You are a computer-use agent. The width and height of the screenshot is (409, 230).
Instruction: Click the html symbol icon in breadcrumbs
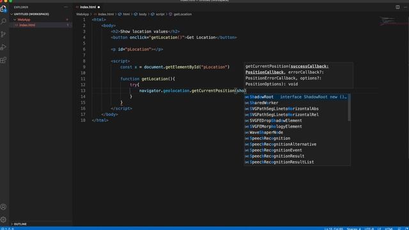[120, 14]
